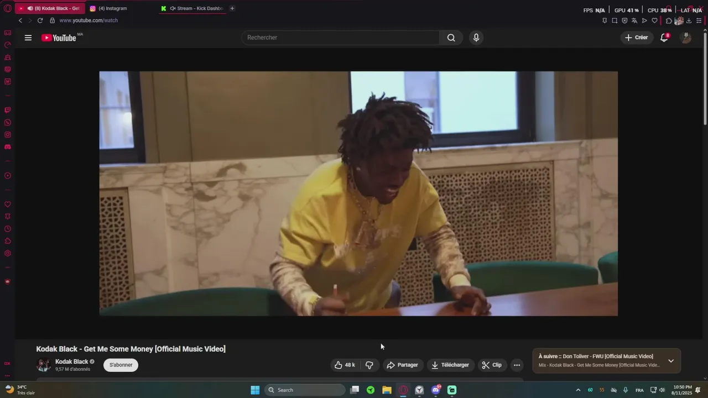Open the Opera GX main menu icon
This screenshot has height=398, width=708.
(7, 8)
